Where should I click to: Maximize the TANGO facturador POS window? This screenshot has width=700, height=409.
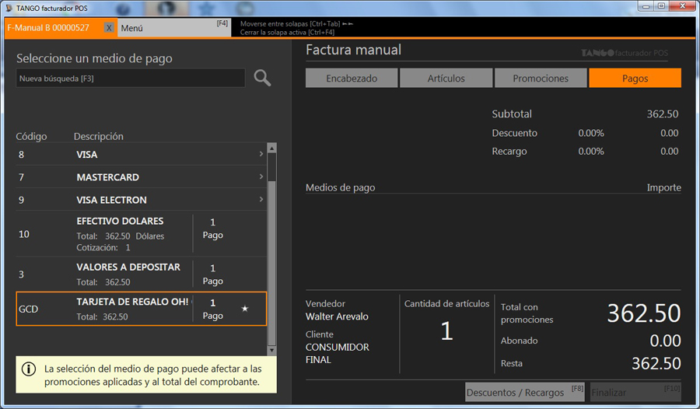click(x=661, y=6)
